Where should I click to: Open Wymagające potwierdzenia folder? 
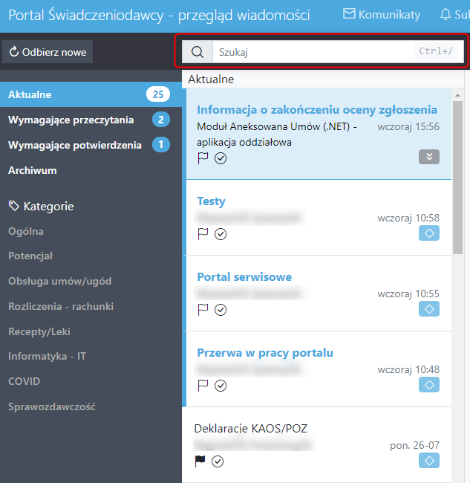(x=91, y=145)
